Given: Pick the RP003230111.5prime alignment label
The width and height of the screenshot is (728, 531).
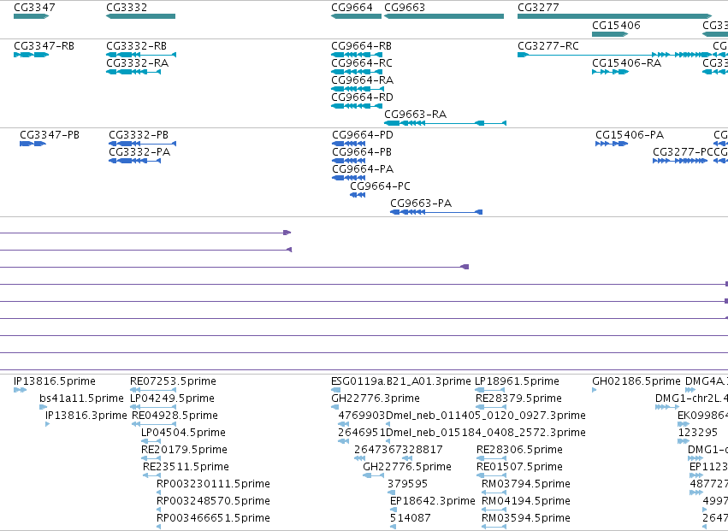Looking at the screenshot, I should click(x=213, y=484).
